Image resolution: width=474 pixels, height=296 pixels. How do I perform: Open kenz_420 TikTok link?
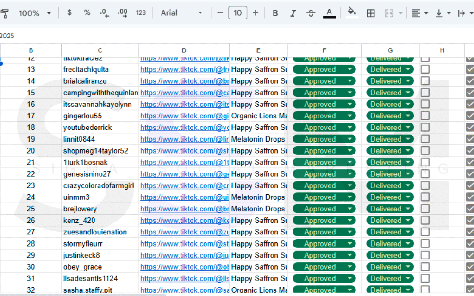pos(184,221)
